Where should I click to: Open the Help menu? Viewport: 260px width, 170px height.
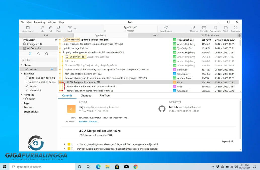(61, 22)
